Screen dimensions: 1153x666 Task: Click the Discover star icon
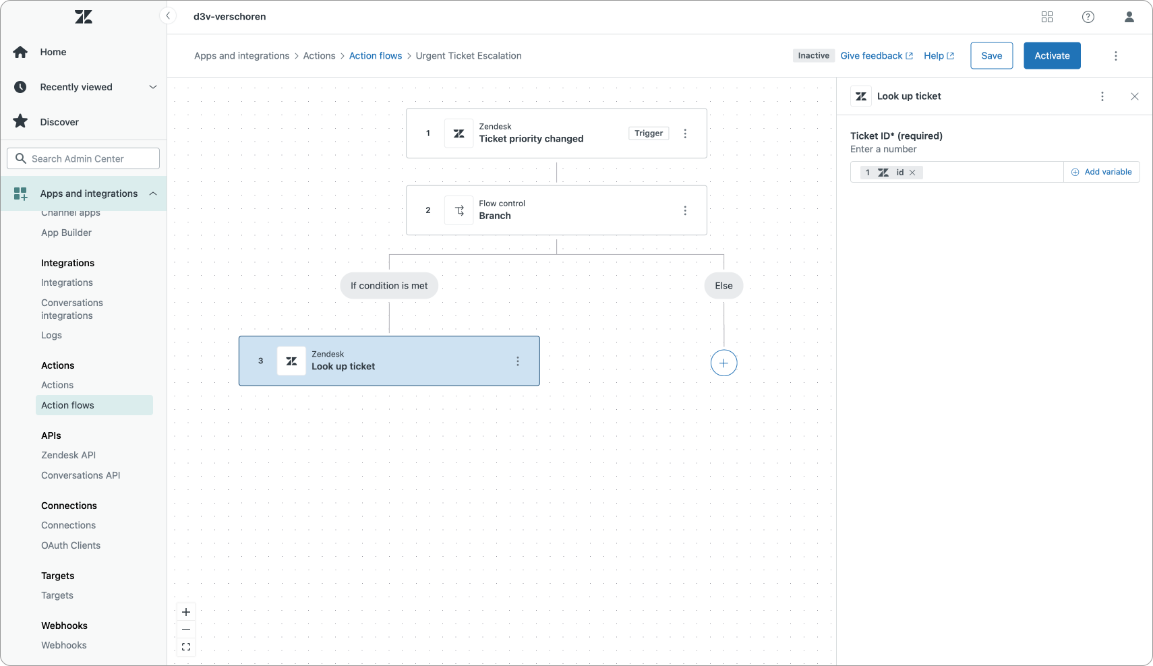21,121
